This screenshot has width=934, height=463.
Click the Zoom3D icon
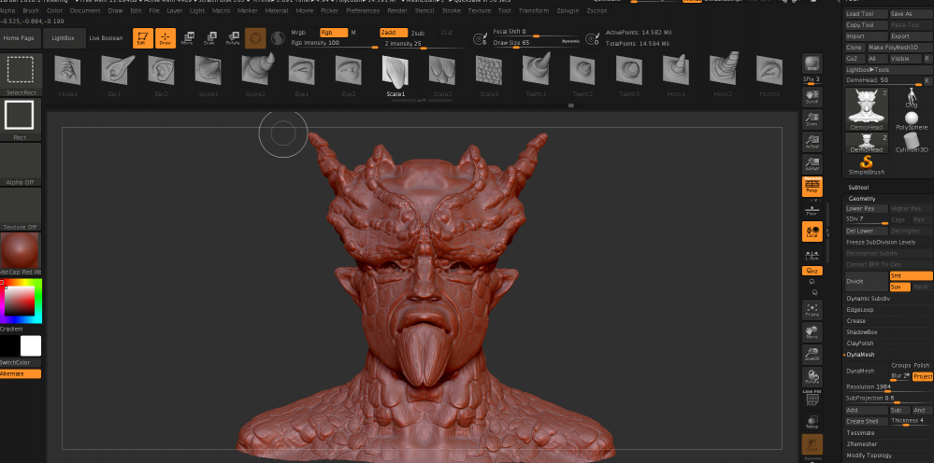click(x=812, y=354)
